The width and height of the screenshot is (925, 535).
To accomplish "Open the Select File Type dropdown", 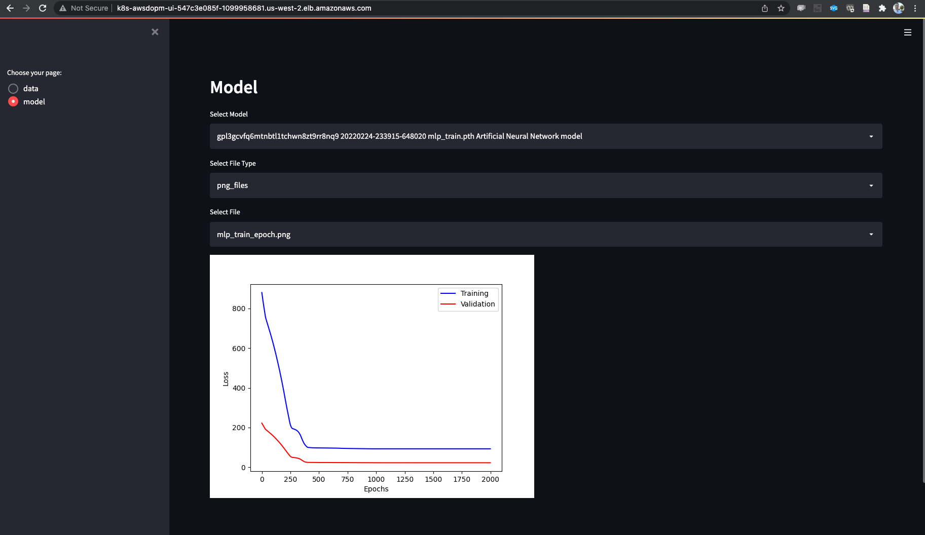I will (x=546, y=185).
